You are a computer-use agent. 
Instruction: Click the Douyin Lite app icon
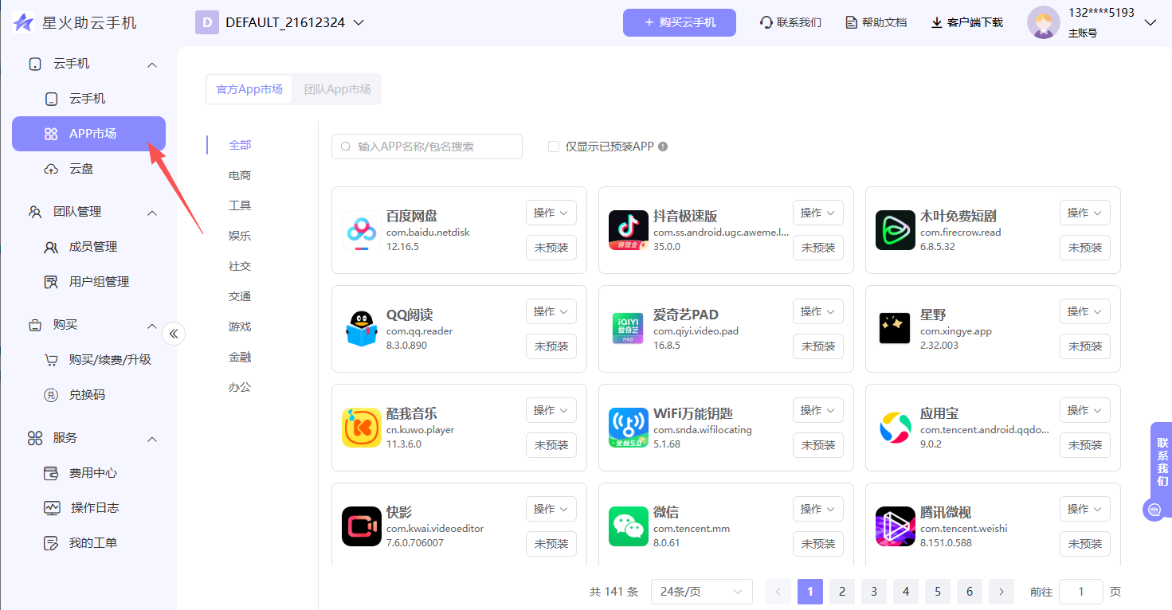[x=629, y=230]
